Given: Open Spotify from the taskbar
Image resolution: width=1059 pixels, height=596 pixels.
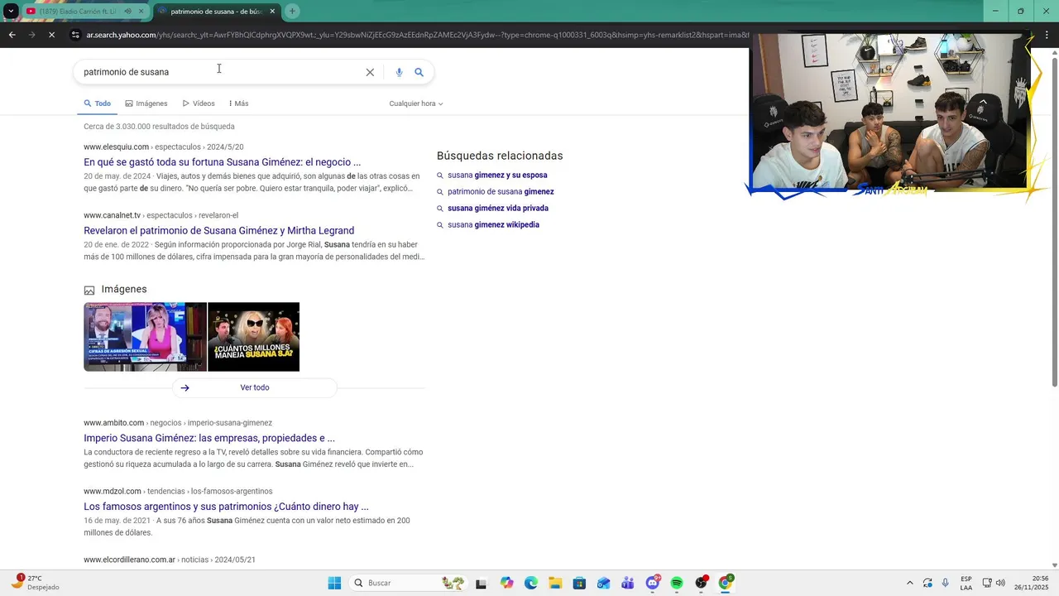Looking at the screenshot, I should coord(677,583).
